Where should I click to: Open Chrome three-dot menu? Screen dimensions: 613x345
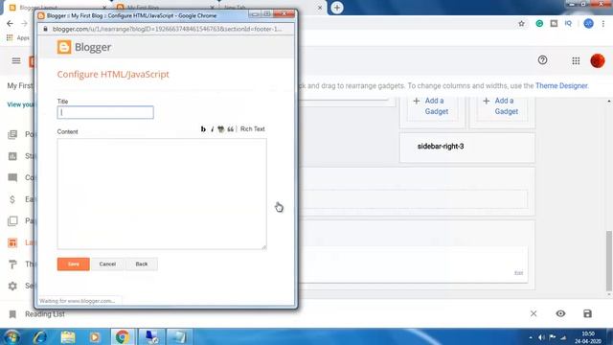tap(603, 24)
